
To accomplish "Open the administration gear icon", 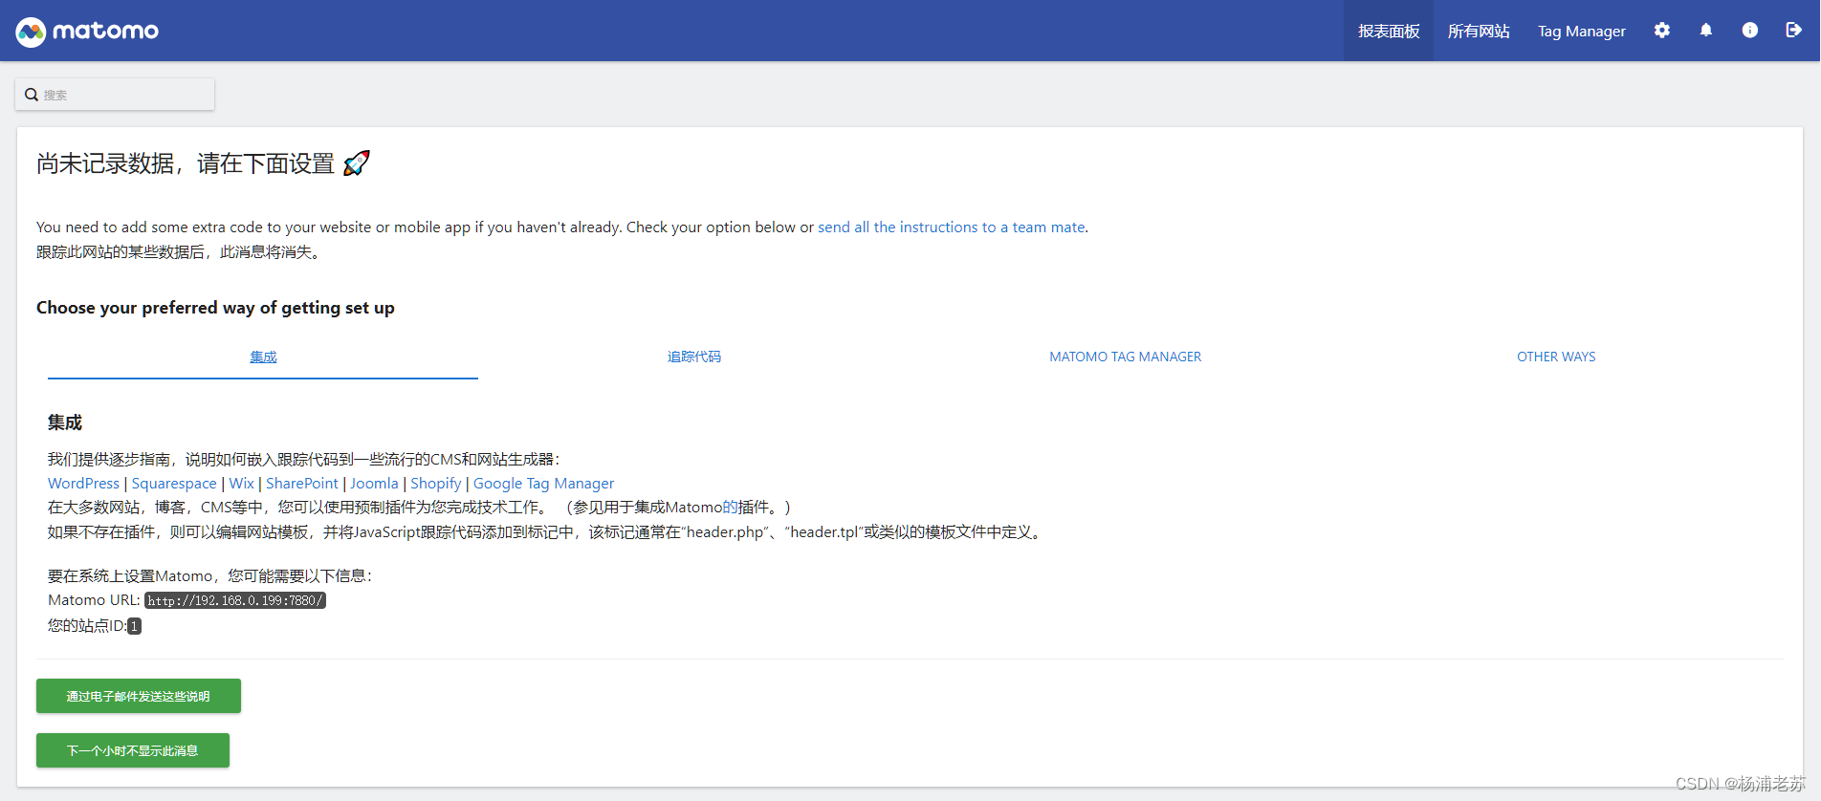I will pos(1662,31).
